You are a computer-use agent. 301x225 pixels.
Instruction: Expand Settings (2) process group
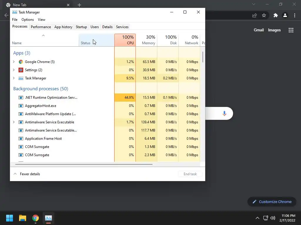point(14,70)
